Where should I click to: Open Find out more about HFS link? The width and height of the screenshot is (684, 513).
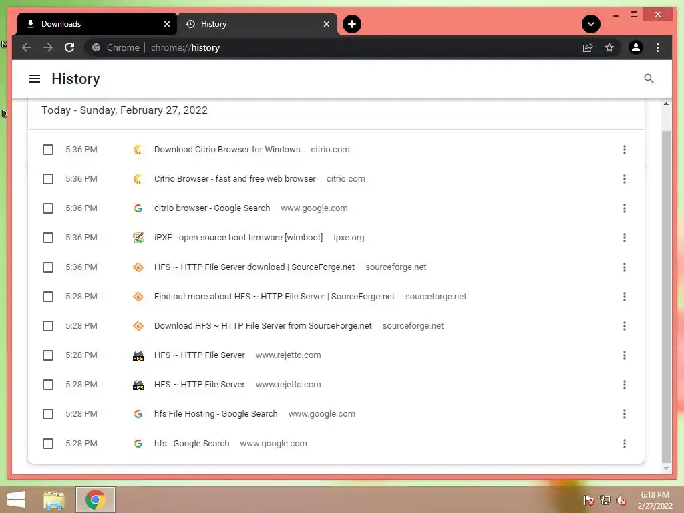point(275,296)
